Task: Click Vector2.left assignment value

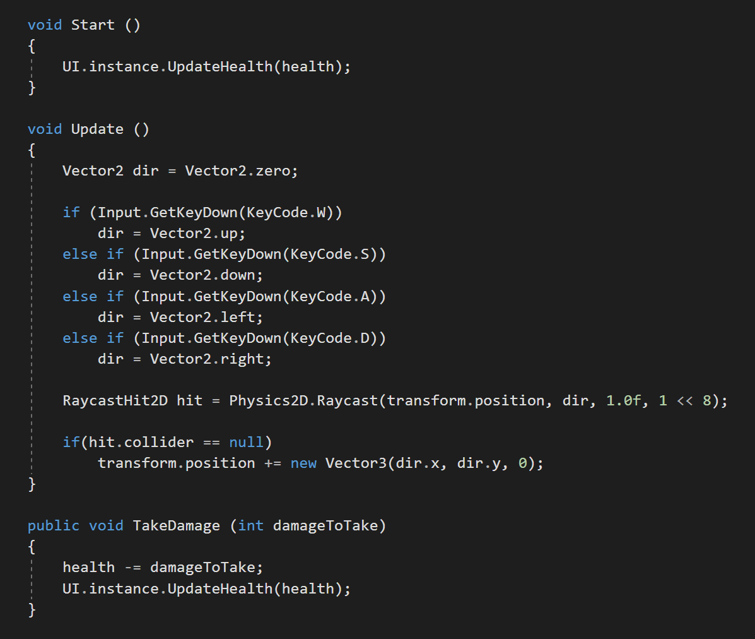Action: [x=202, y=317]
